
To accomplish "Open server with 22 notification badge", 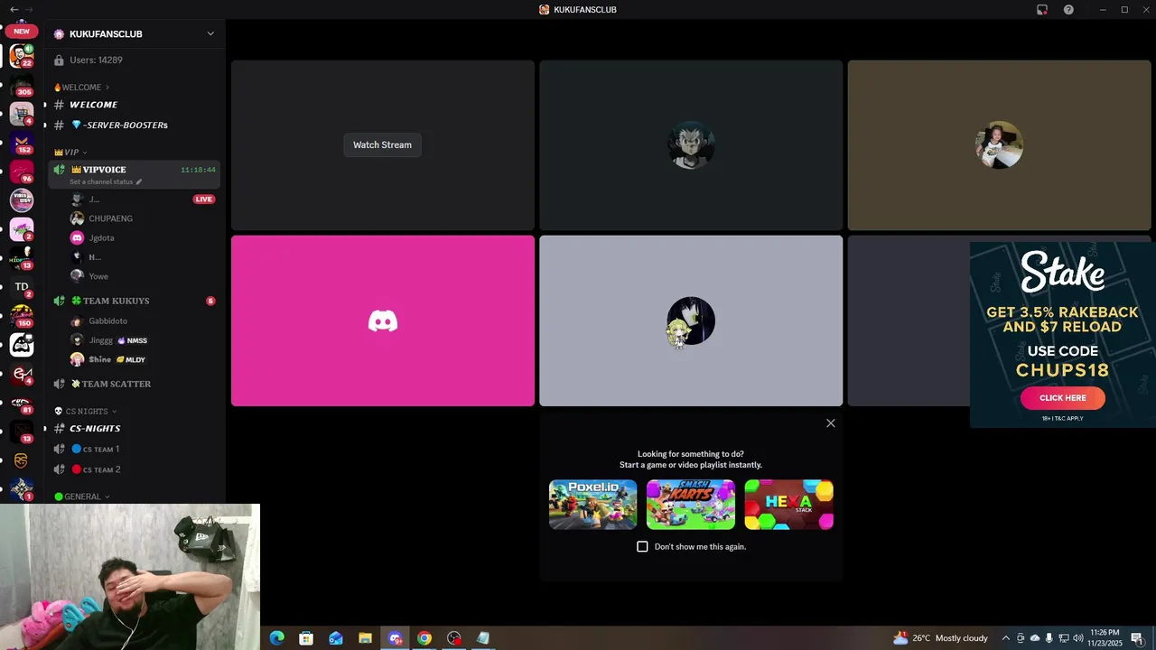I will point(22,56).
